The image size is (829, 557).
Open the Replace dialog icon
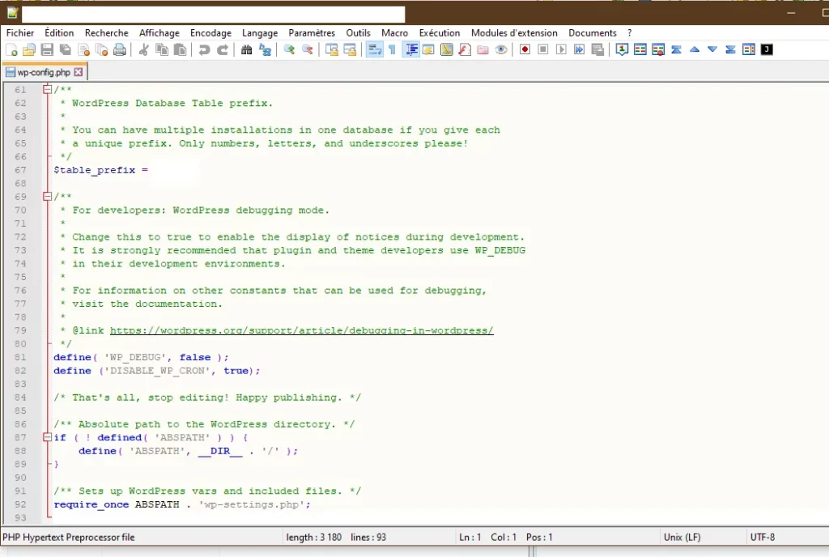pyautogui.click(x=265, y=49)
